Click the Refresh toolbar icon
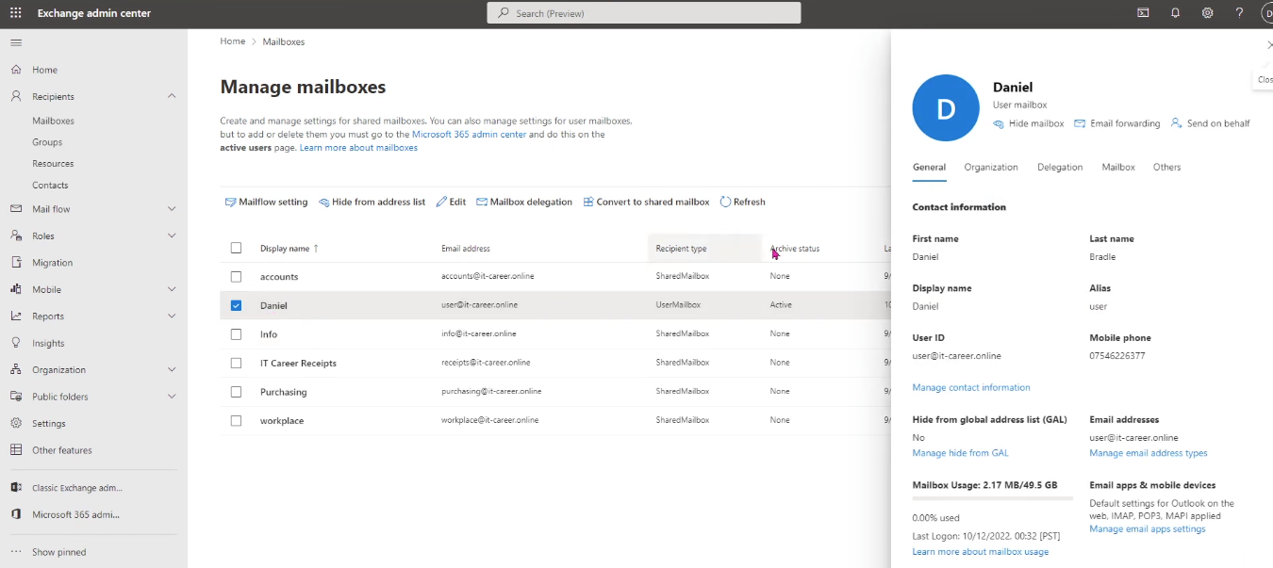Screen dimensions: 1273x568 pos(725,202)
